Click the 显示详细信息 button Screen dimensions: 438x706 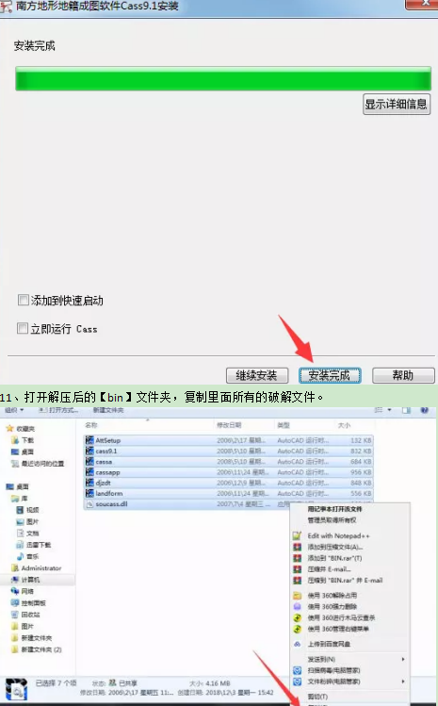(397, 104)
